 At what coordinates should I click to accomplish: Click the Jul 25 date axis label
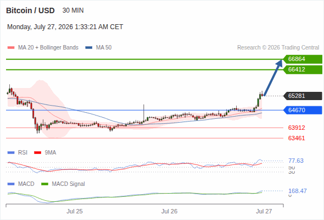coord(75,211)
